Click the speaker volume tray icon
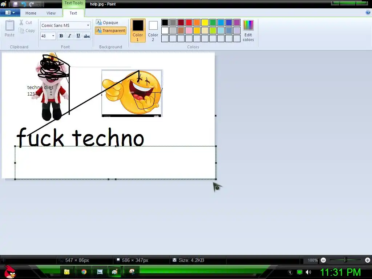This screenshot has height=279, width=372. click(308, 272)
